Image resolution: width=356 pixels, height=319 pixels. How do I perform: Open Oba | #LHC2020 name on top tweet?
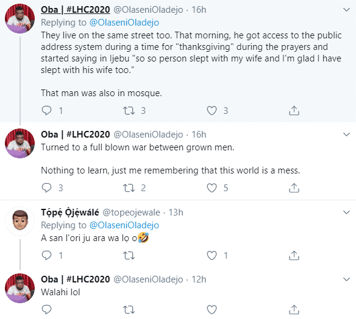tap(76, 10)
